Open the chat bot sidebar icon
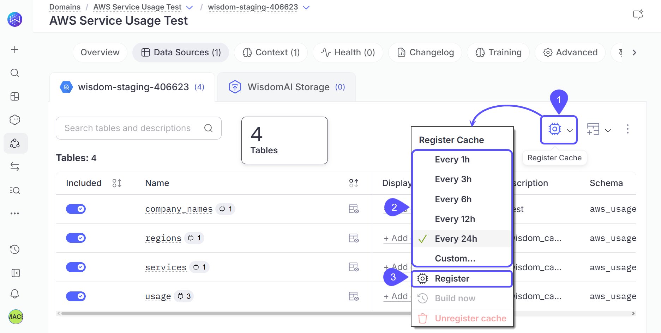The image size is (661, 333). (15, 120)
